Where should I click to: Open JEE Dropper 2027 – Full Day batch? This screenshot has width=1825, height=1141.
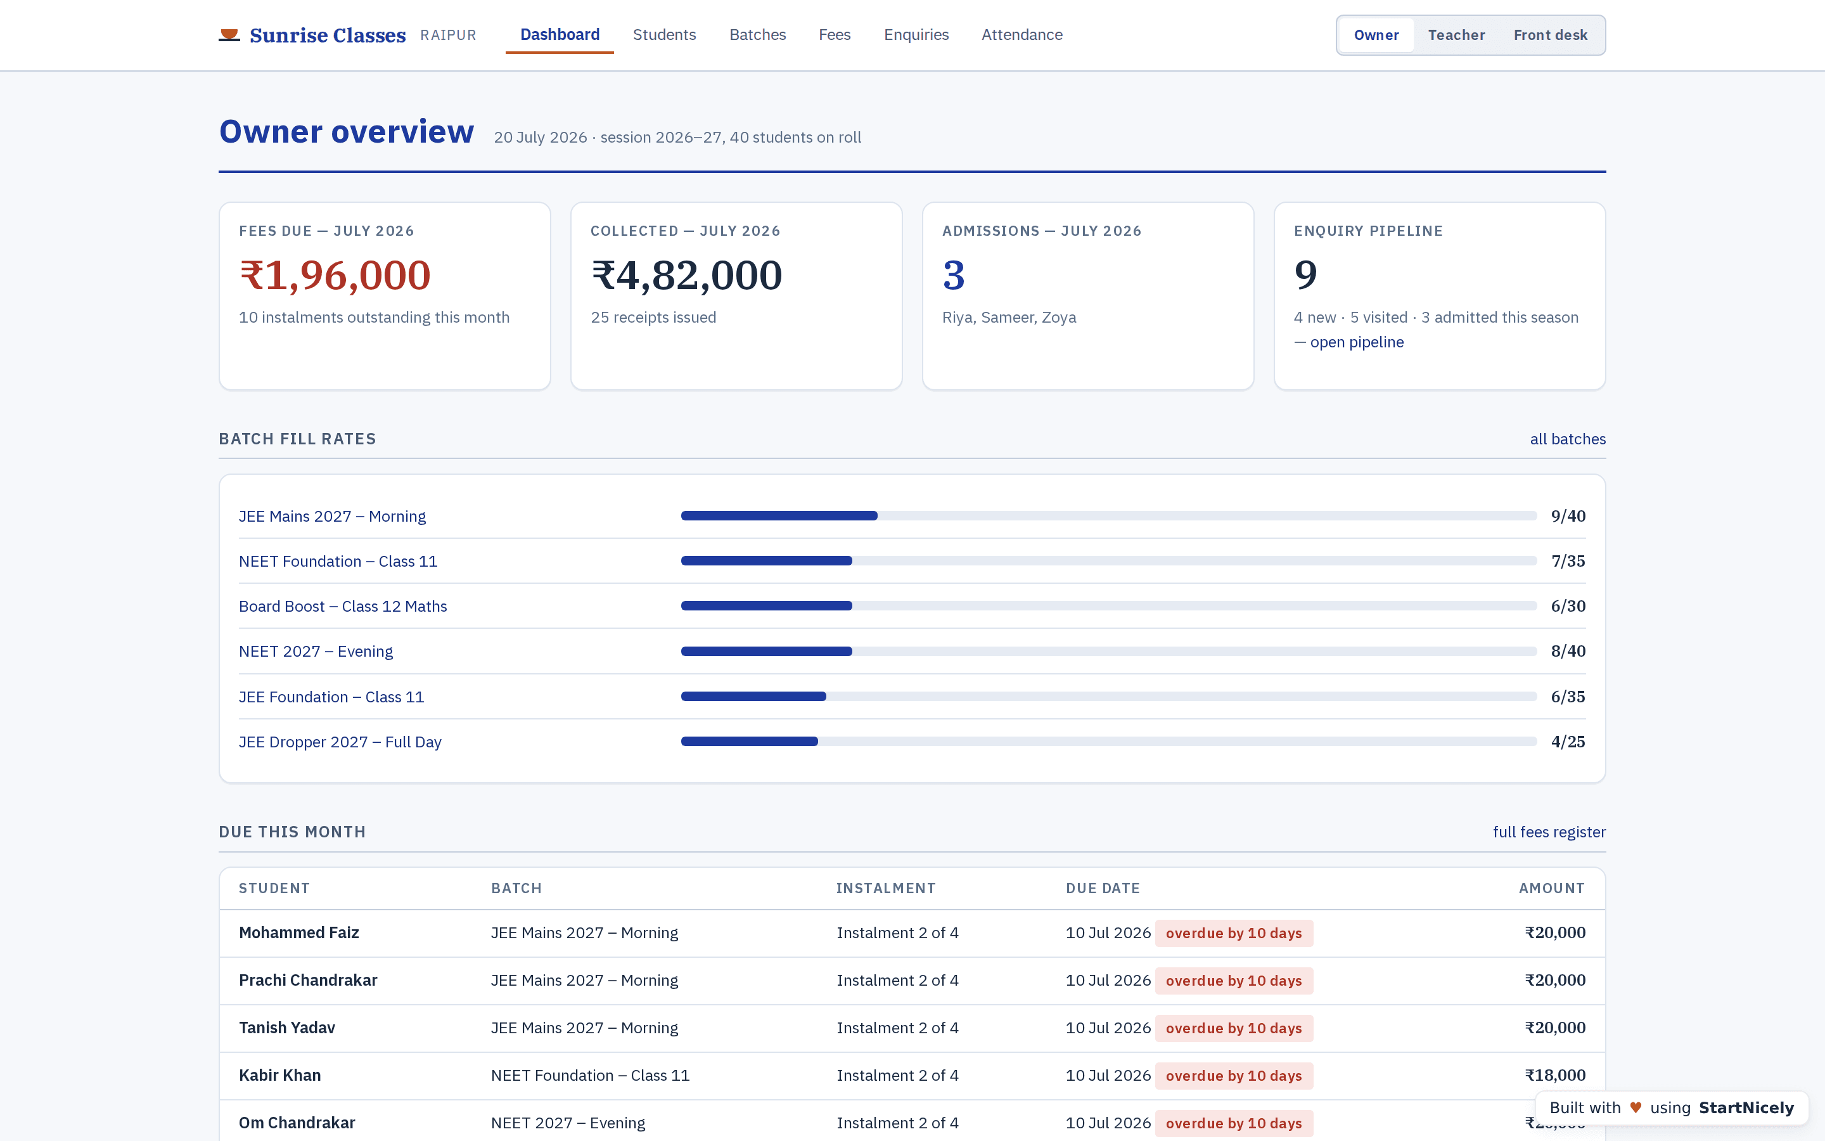(x=340, y=742)
